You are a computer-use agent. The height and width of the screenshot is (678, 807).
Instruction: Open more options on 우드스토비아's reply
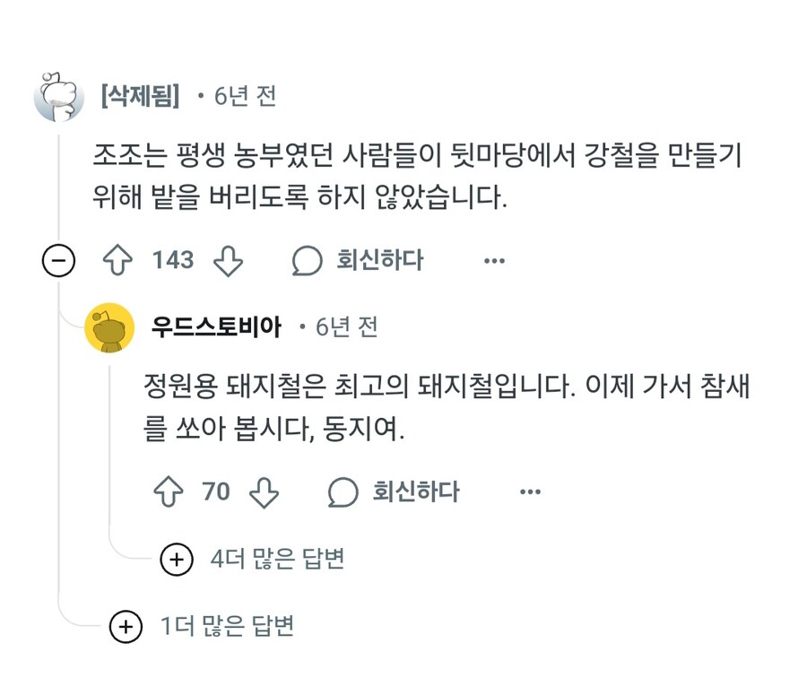click(529, 491)
